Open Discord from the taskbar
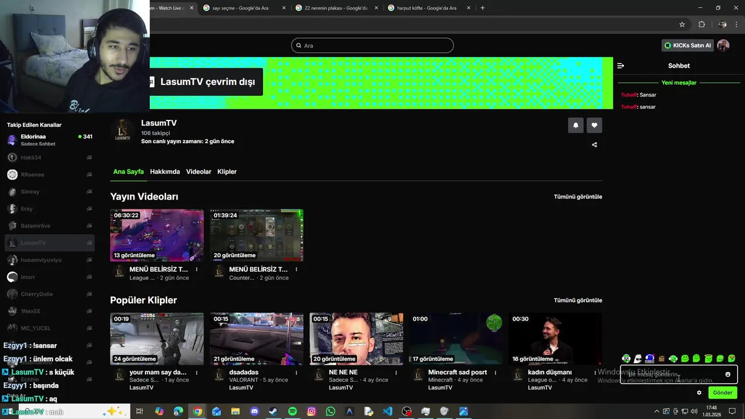This screenshot has height=419, width=745. 254,411
